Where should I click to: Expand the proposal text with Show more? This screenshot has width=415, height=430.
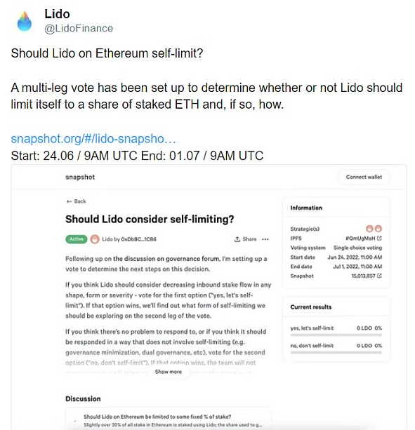click(x=169, y=372)
